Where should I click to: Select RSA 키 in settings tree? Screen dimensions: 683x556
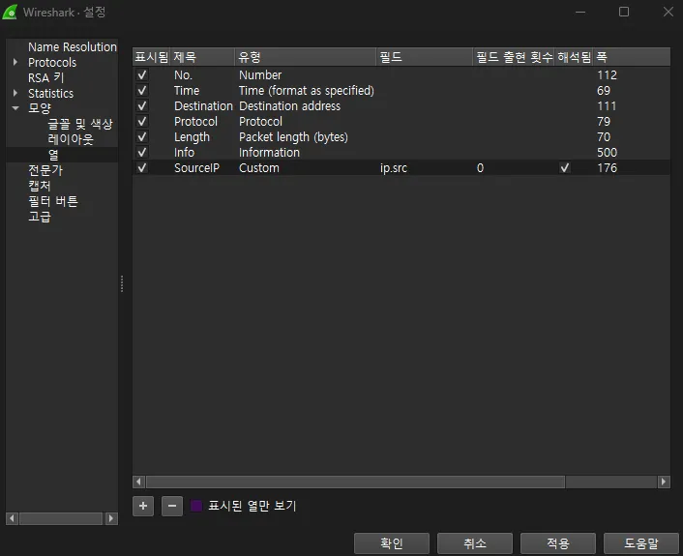(46, 78)
